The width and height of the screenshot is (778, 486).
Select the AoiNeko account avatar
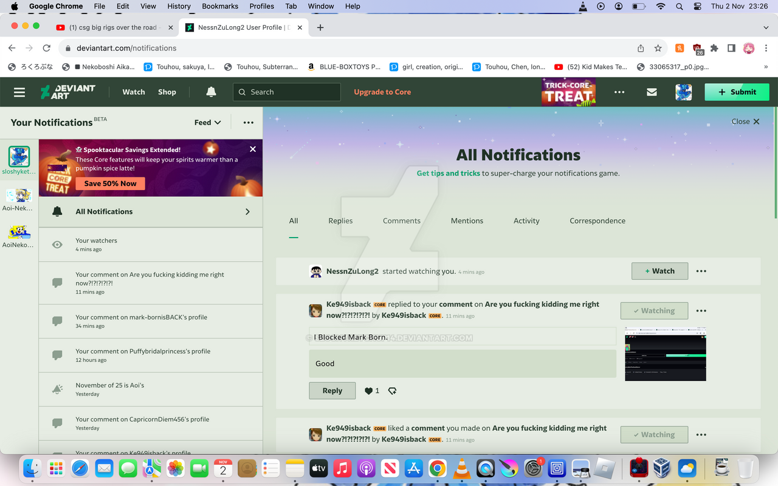(19, 232)
